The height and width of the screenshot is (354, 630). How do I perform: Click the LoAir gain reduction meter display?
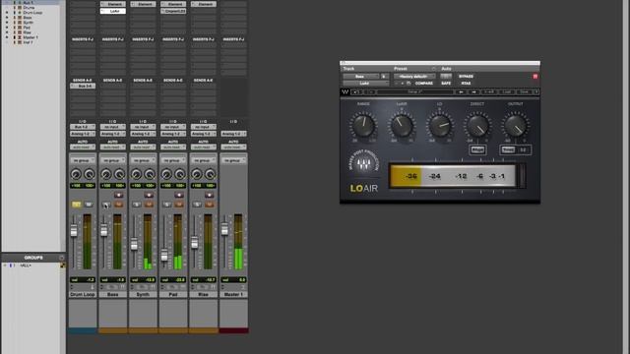(x=453, y=176)
